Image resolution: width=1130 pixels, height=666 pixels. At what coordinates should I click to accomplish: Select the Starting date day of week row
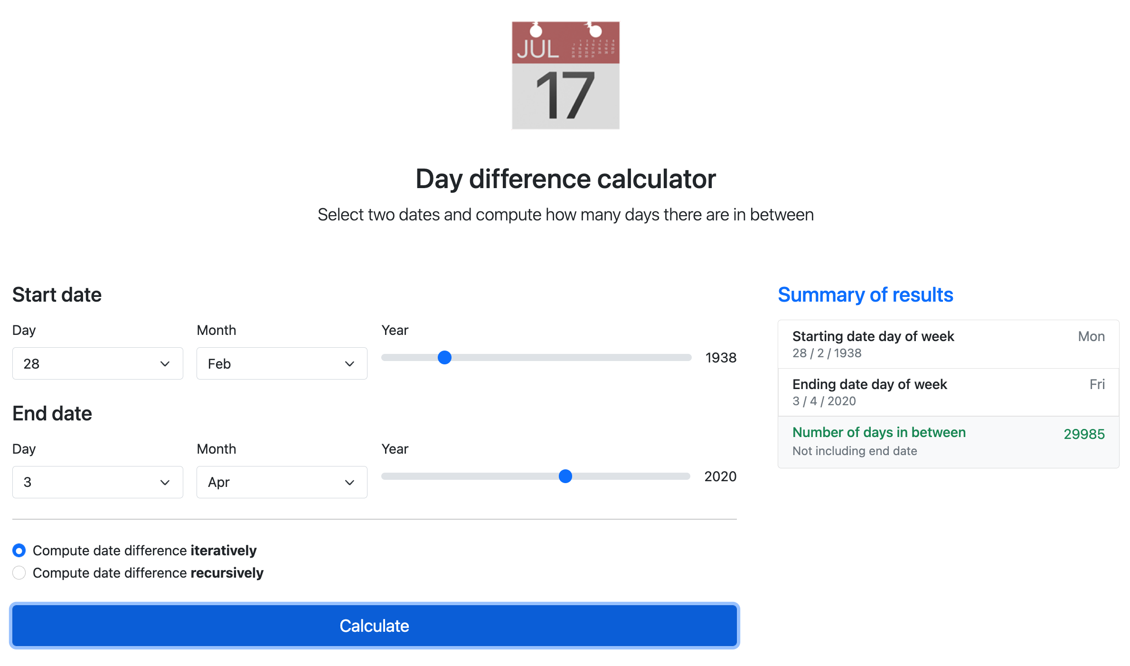point(948,344)
